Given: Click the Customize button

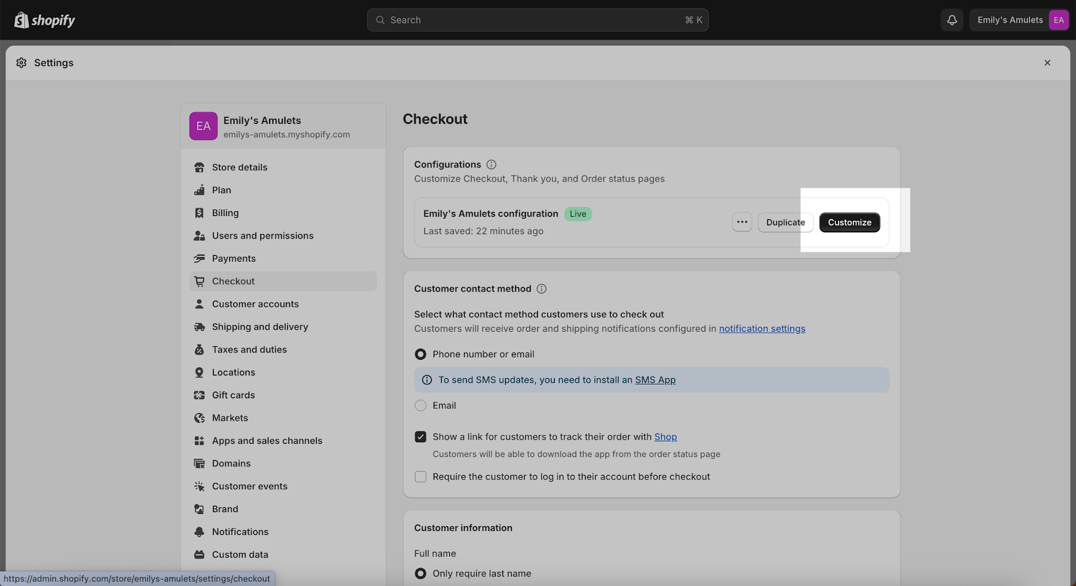Looking at the screenshot, I should (849, 223).
